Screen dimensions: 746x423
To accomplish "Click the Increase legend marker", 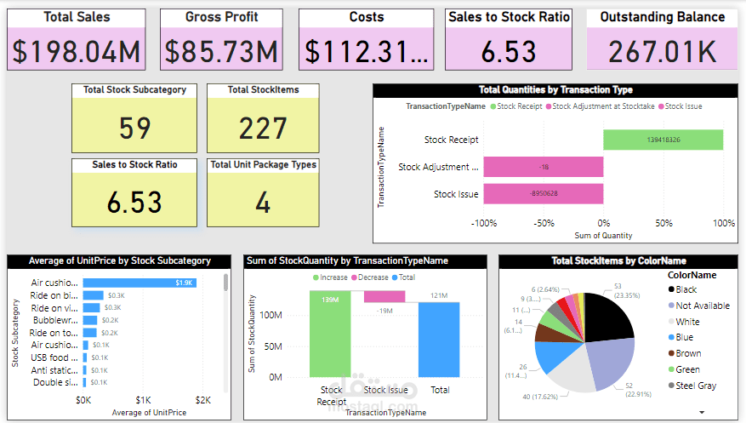I will (316, 277).
